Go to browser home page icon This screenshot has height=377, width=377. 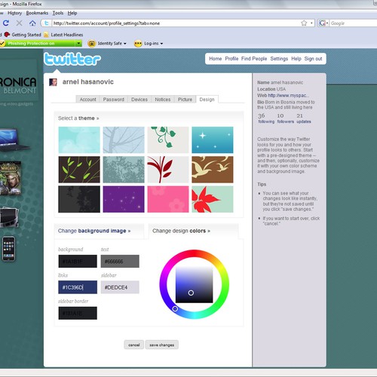32,23
